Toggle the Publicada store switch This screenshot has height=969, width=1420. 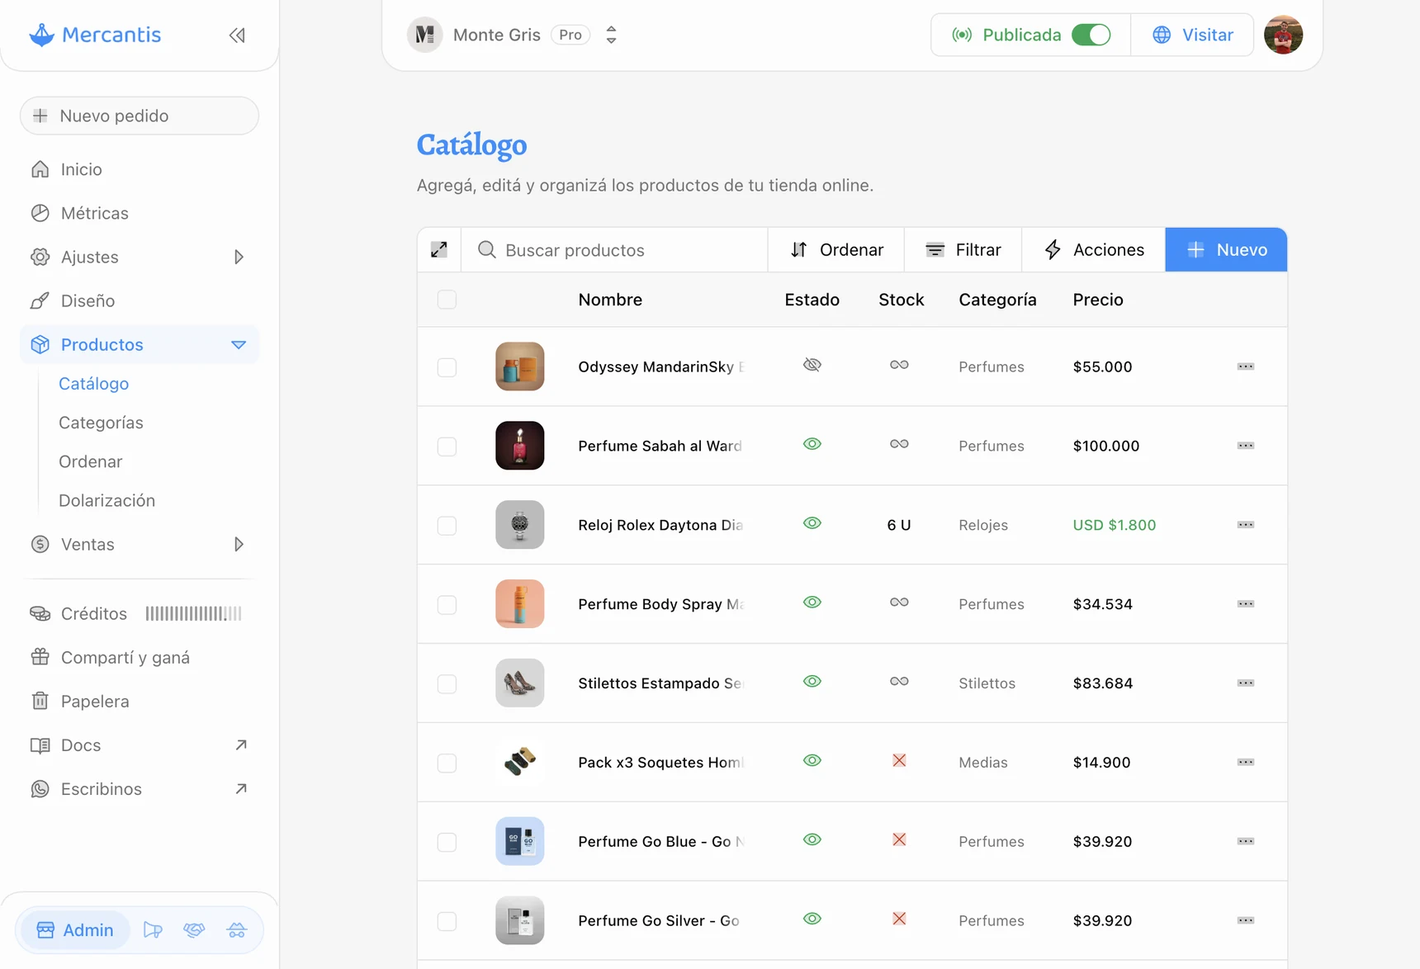pos(1091,35)
